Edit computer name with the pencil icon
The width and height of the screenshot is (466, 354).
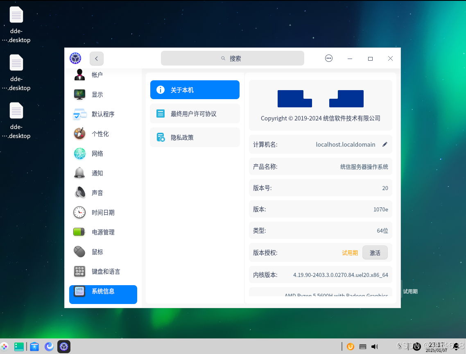click(x=385, y=144)
